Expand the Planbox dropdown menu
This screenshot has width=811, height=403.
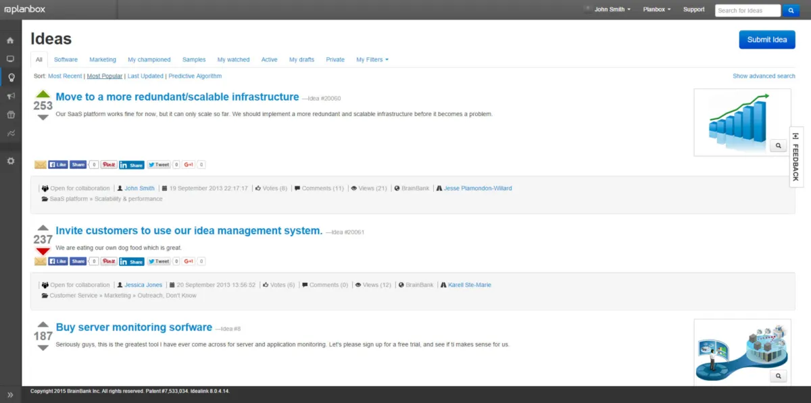(656, 9)
